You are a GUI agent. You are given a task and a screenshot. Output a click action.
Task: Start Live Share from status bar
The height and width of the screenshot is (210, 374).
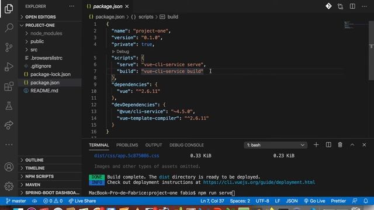[x=82, y=201]
